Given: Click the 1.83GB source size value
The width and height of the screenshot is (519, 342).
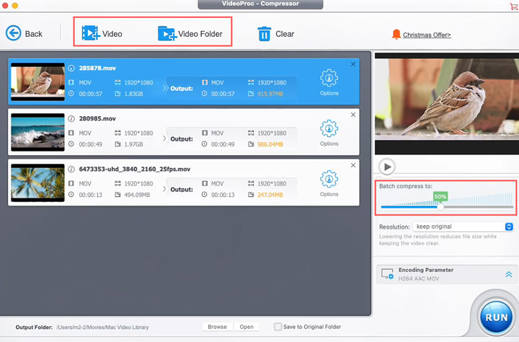Looking at the screenshot, I should pyautogui.click(x=133, y=94).
